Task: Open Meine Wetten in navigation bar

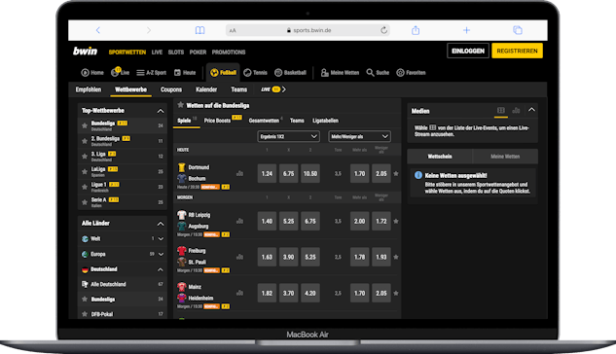Action: (x=341, y=73)
